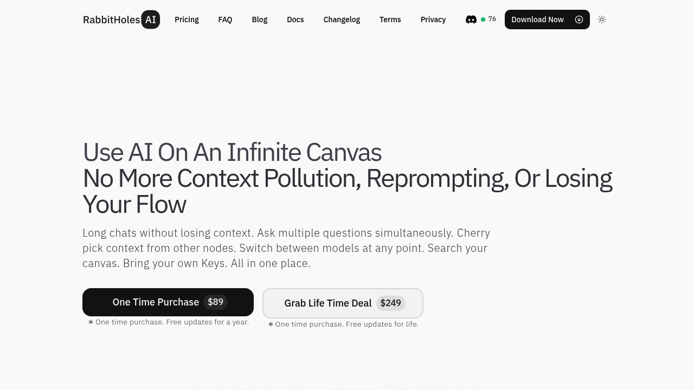This screenshot has height=390, width=694.
Task: Click the green Discord online status dot
Action: [483, 19]
